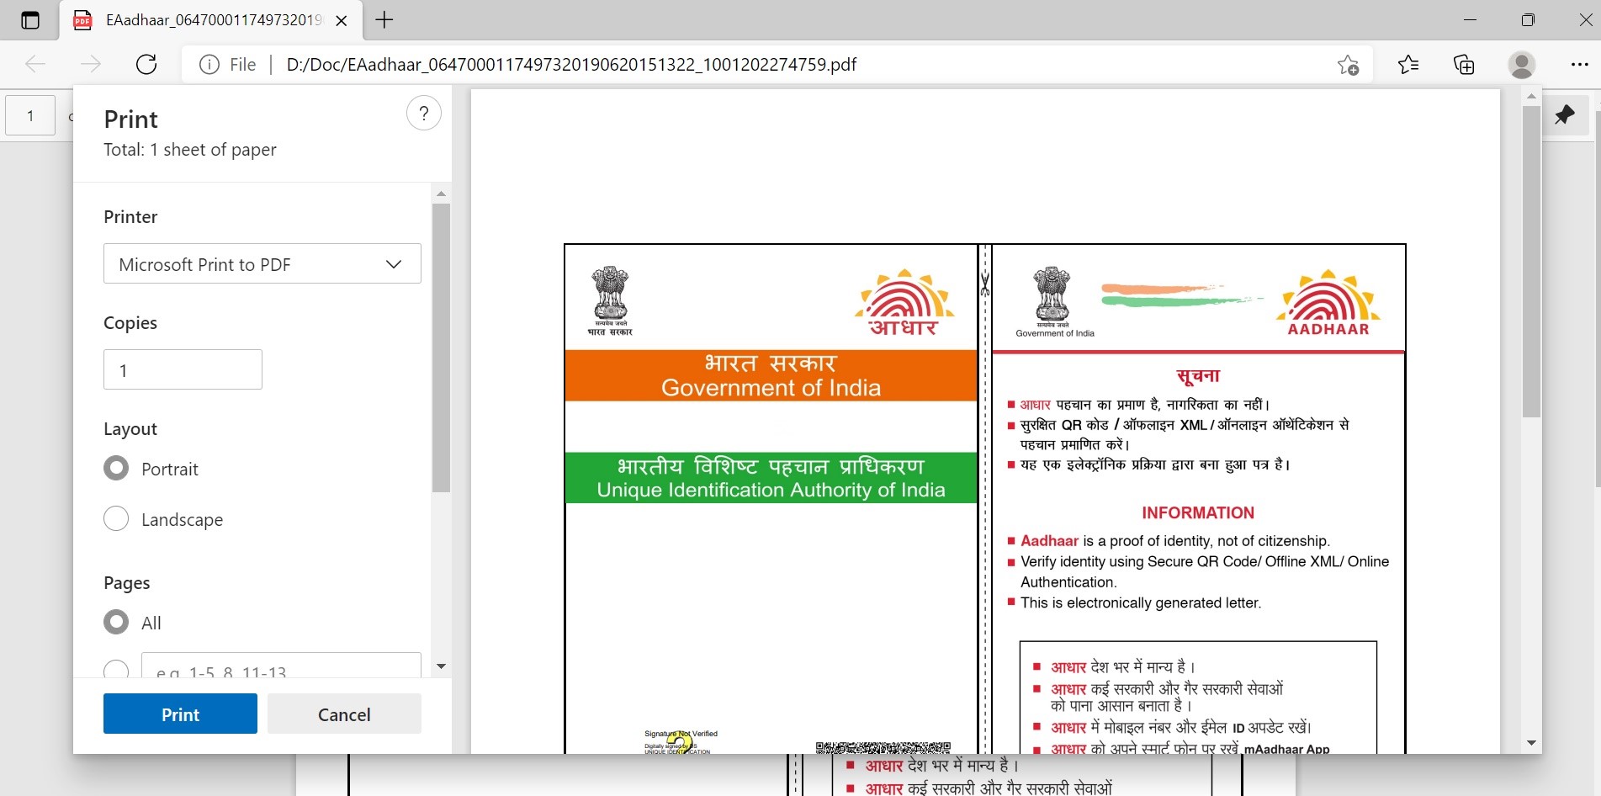Open the Favorites list
The image size is (1601, 796).
point(1408,64)
